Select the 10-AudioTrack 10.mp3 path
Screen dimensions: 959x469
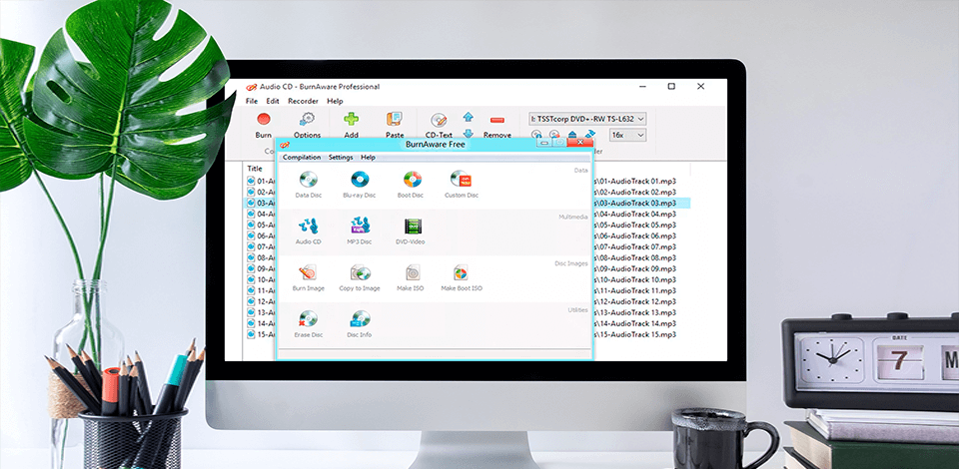coord(635,279)
